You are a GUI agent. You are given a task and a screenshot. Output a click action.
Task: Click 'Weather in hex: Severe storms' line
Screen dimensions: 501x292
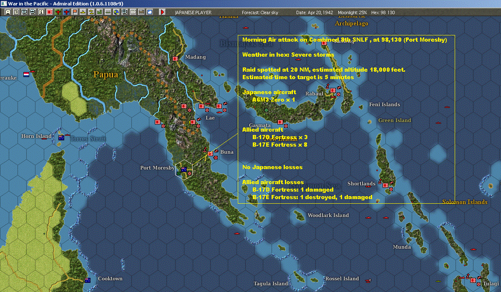click(288, 55)
